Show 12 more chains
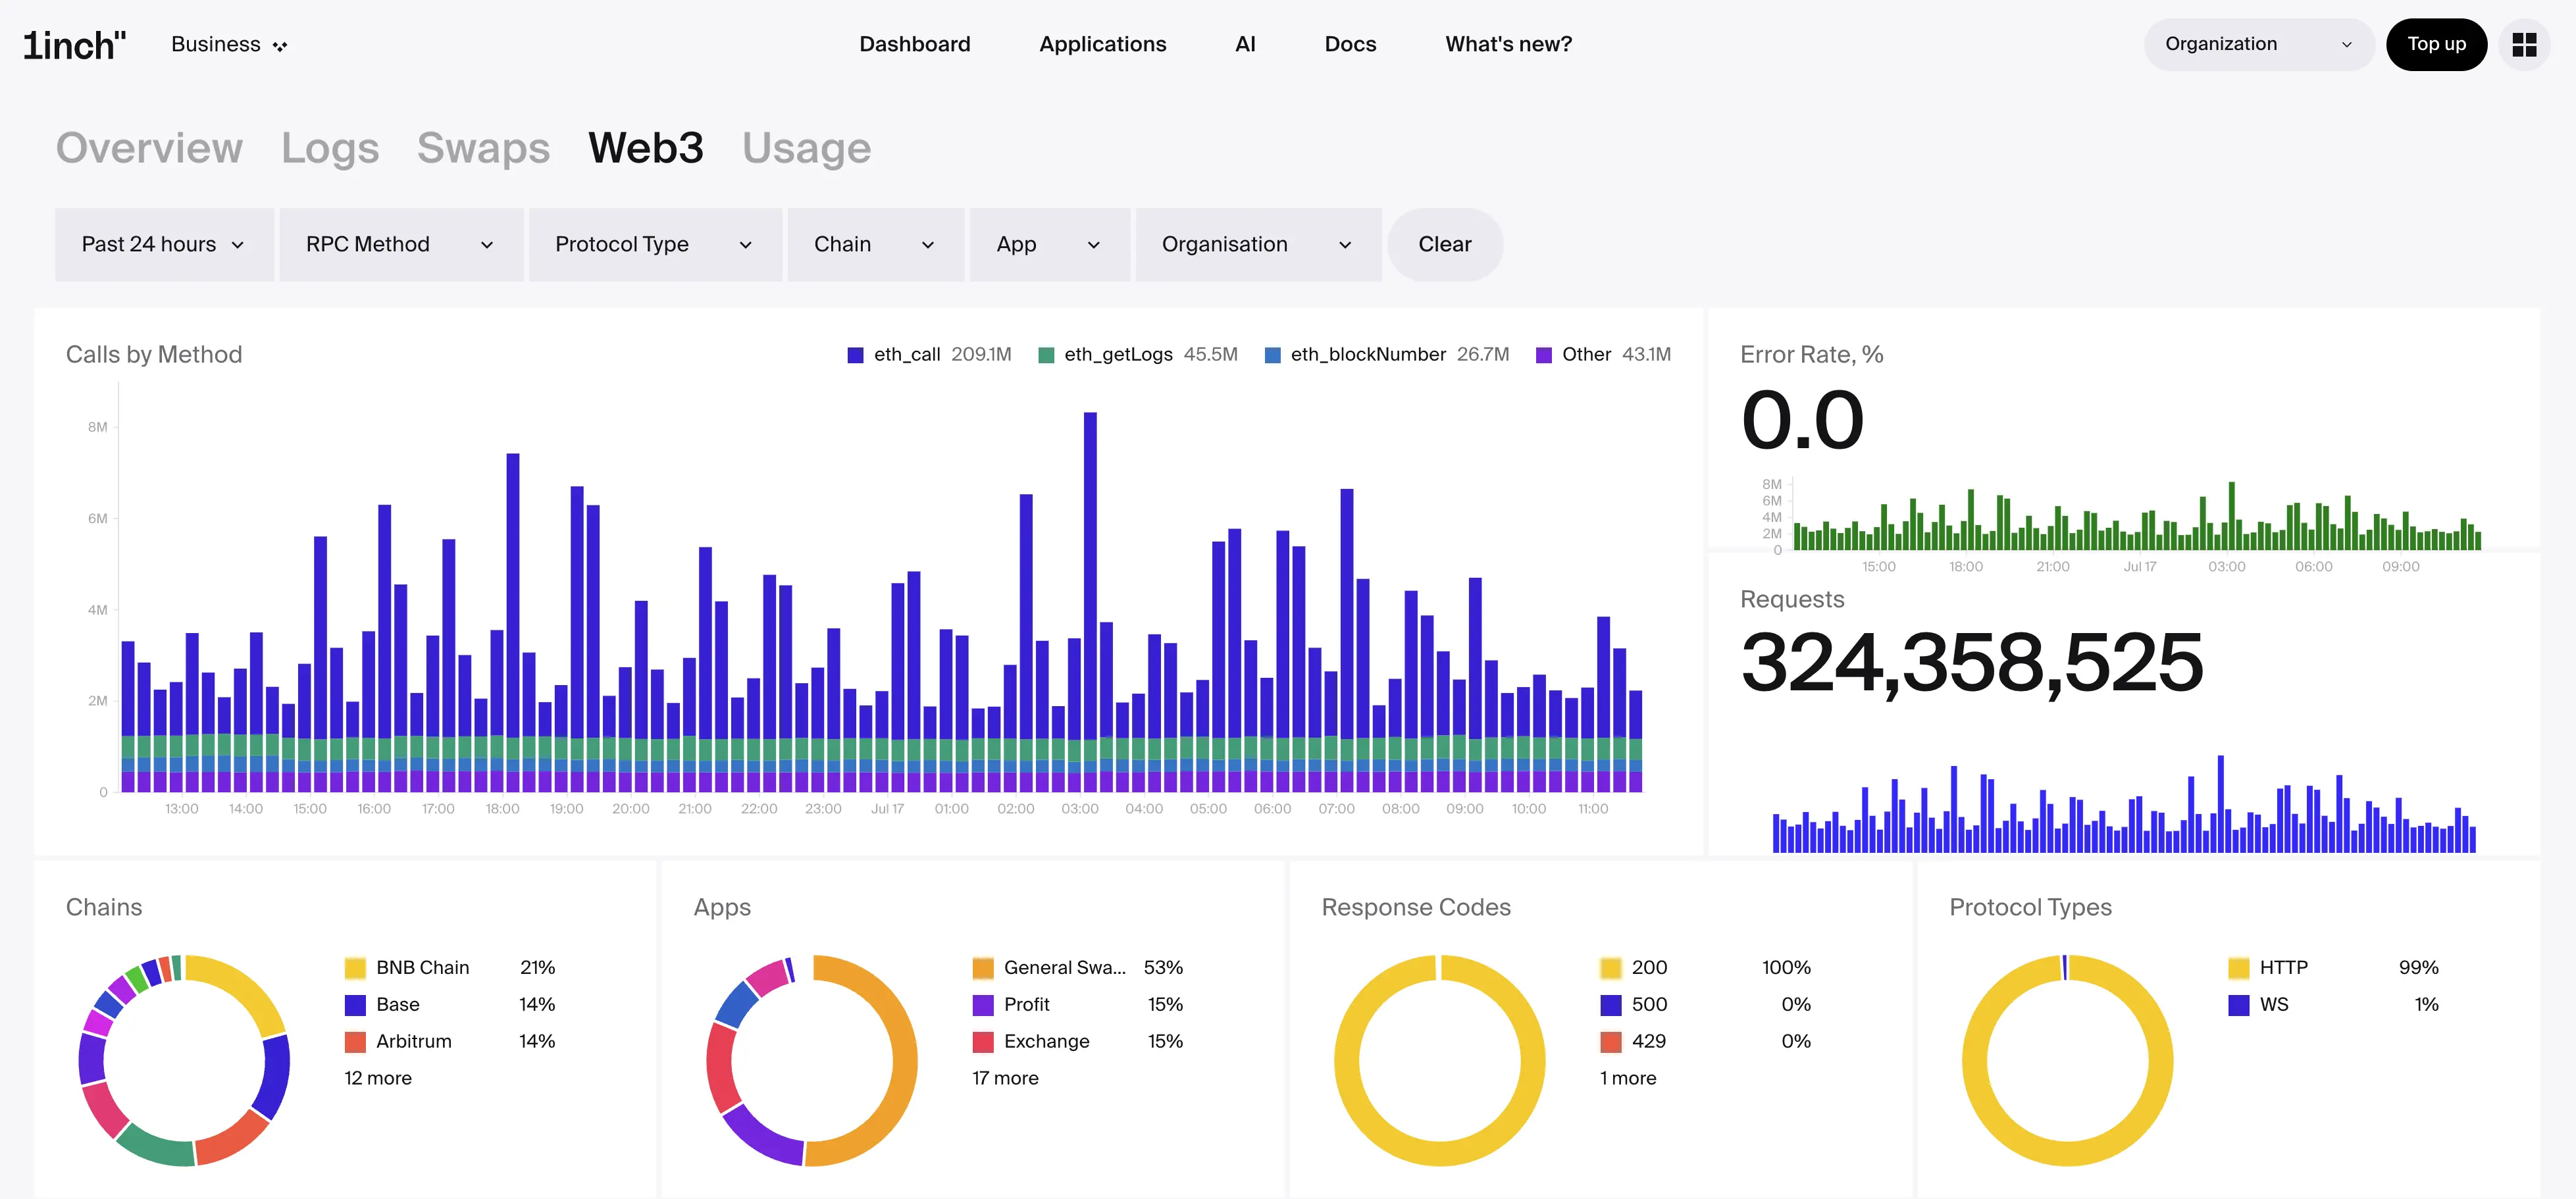Viewport: 2576px width, 1199px height. click(378, 1078)
